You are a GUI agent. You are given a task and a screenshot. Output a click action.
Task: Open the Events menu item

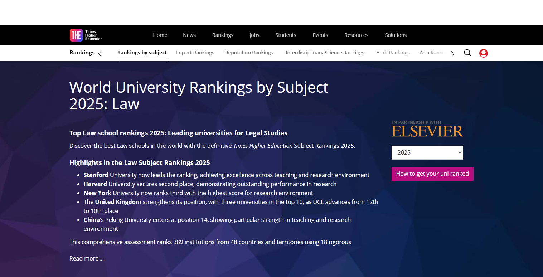point(320,35)
